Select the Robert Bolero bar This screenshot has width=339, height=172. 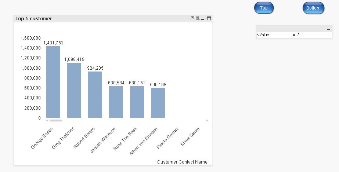[95, 95]
